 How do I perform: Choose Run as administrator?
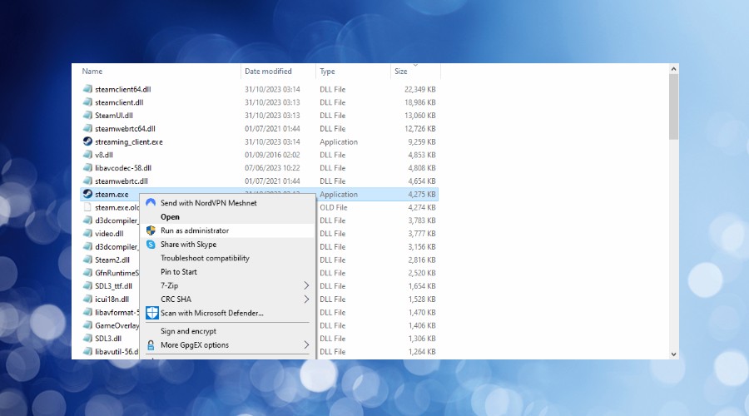pos(195,230)
